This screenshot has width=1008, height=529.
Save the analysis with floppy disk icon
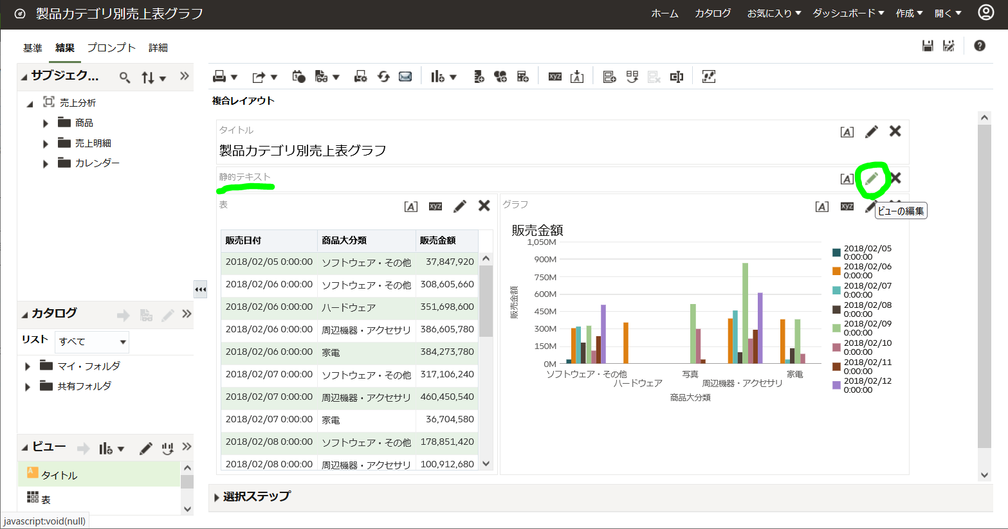point(928,46)
